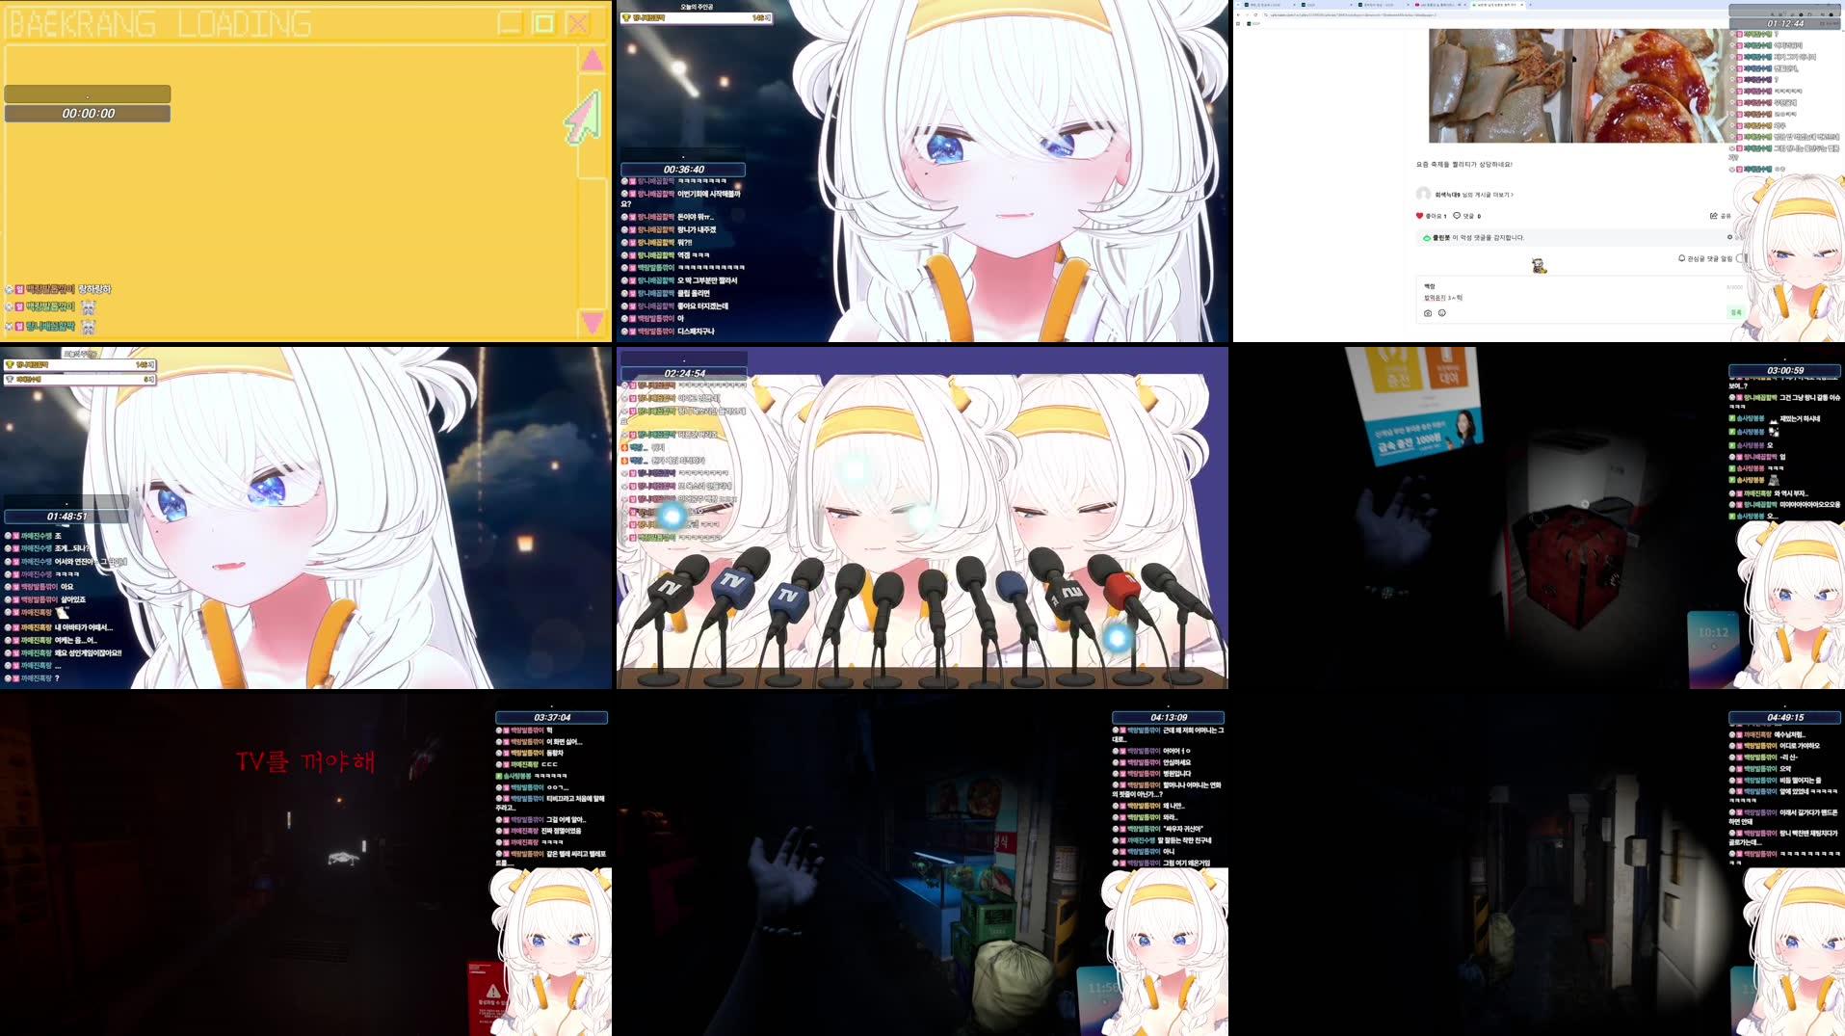Click the browser back navigation arrow
The image size is (1845, 1036).
(1239, 15)
